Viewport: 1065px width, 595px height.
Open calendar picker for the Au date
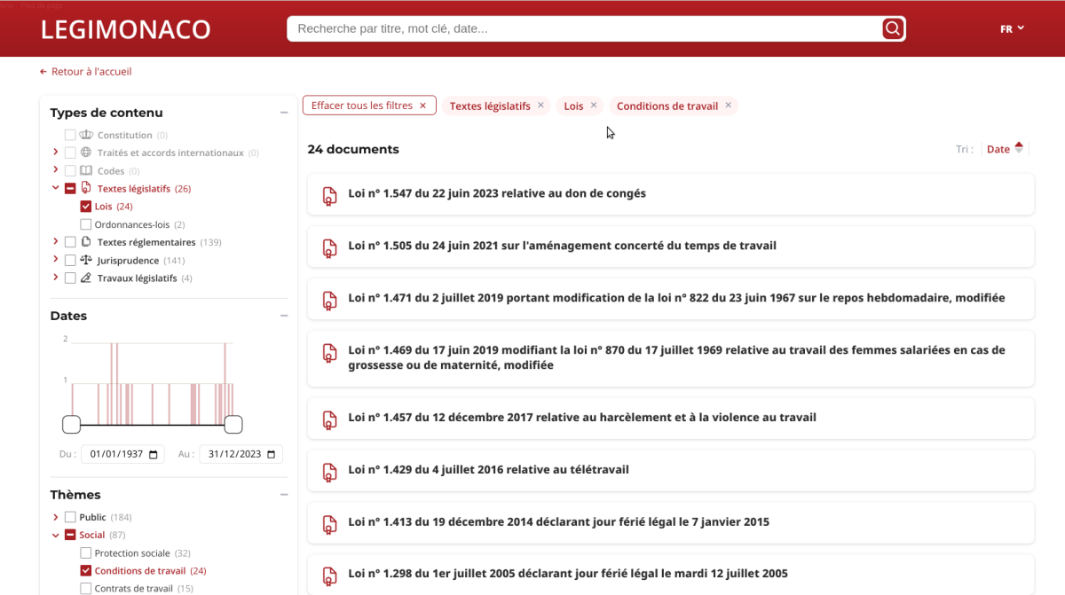click(x=272, y=454)
